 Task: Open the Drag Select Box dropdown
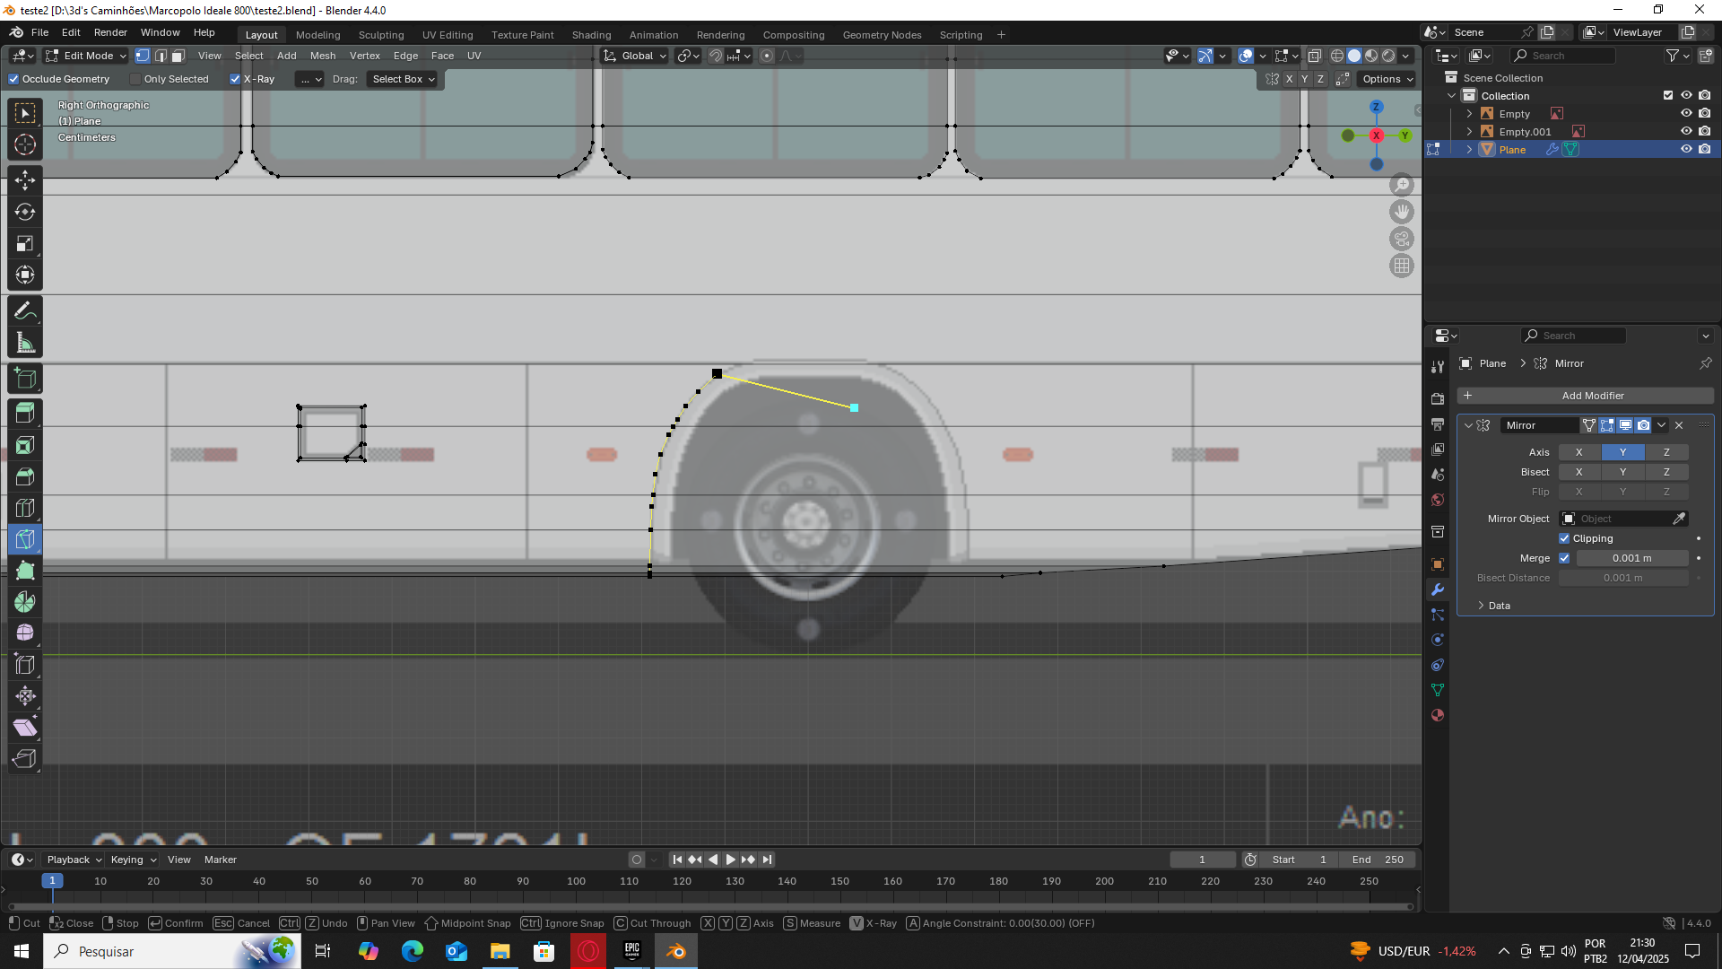tap(403, 79)
